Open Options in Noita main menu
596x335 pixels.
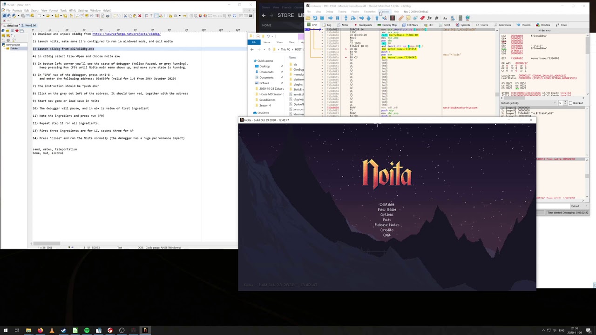(387, 214)
